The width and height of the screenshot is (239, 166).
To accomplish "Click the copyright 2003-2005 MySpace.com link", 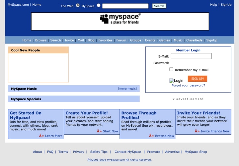I will (x=119, y=160).
